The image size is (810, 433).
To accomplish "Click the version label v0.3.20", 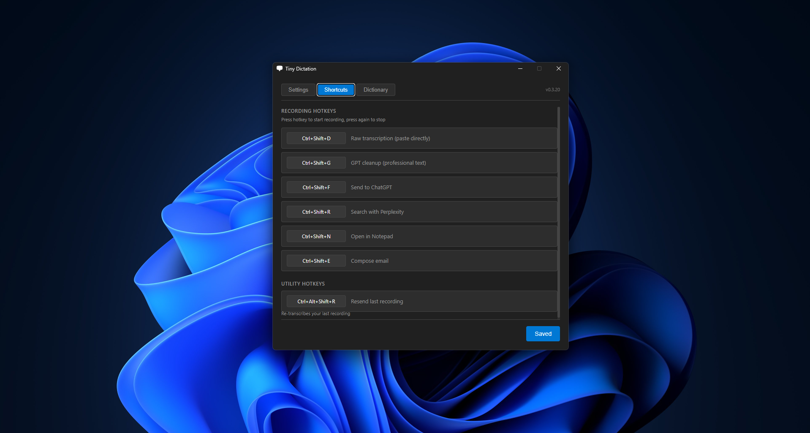I will [x=552, y=90].
